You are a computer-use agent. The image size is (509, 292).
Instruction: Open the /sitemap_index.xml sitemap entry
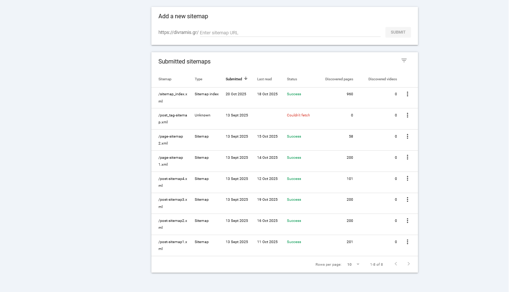(x=173, y=97)
